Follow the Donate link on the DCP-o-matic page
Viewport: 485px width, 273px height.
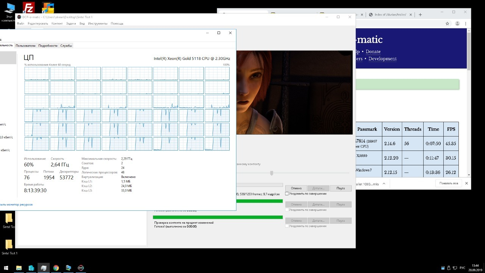click(373, 52)
